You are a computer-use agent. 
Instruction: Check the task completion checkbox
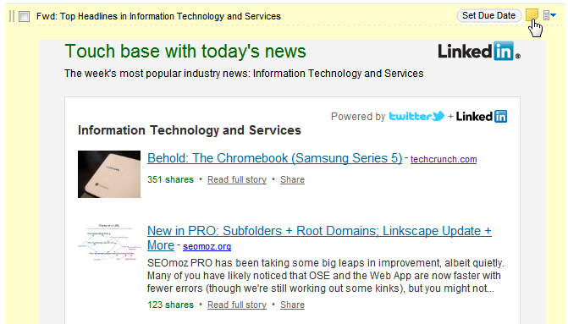pos(24,16)
